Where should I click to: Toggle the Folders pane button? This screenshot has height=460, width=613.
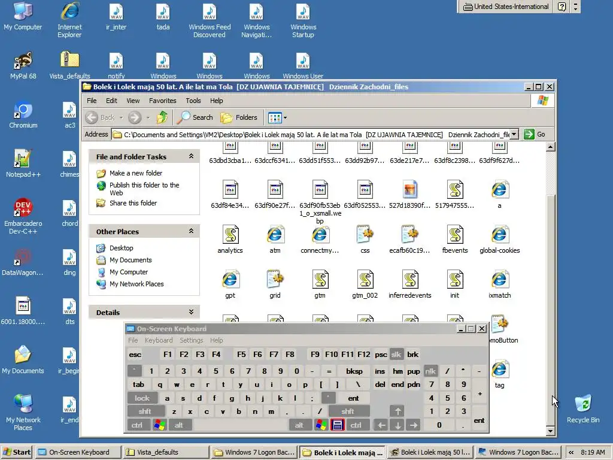[239, 117]
